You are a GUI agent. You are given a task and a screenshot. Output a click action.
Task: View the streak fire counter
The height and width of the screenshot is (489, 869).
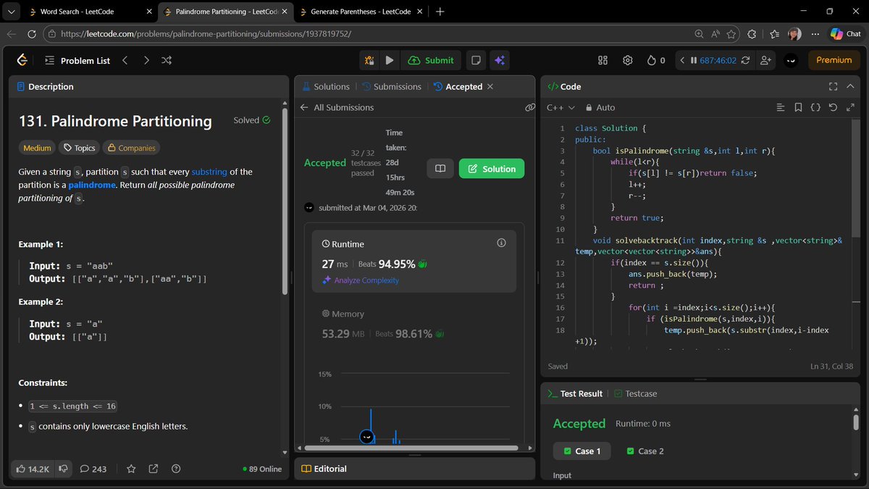pos(655,61)
